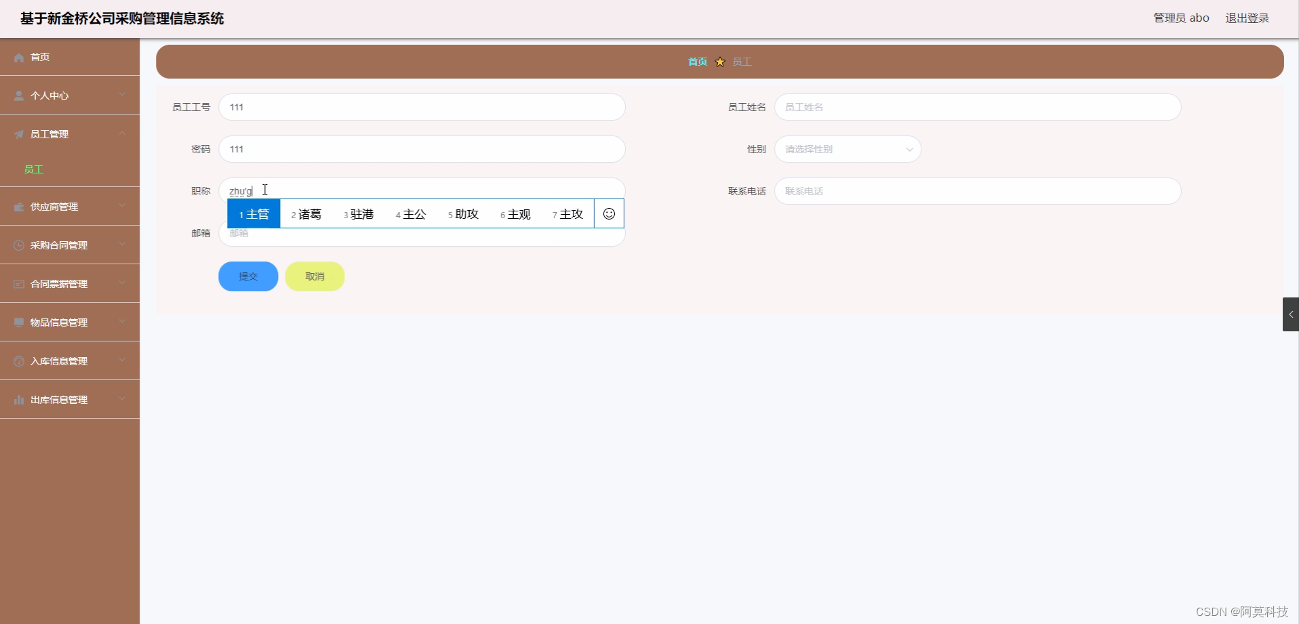Click the smiley emoji icon in the pinyin candidate bar
The image size is (1299, 624).
click(609, 213)
